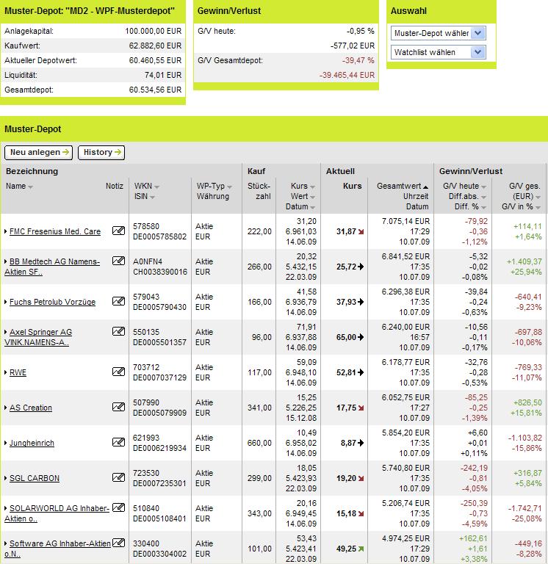Open note icon for Jungheinrich
The width and height of the screenshot is (548, 564).
[x=118, y=442]
